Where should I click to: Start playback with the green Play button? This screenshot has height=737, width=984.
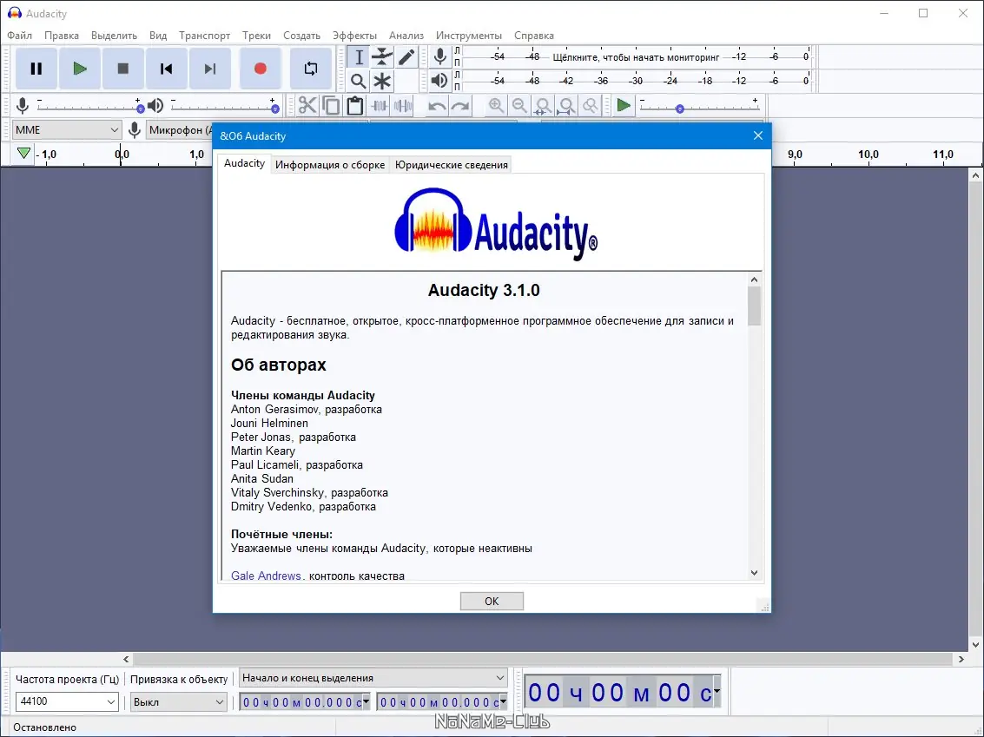pos(80,69)
